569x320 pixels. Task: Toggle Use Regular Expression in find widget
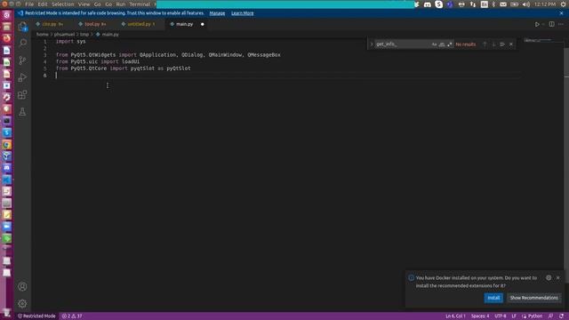tap(450, 44)
